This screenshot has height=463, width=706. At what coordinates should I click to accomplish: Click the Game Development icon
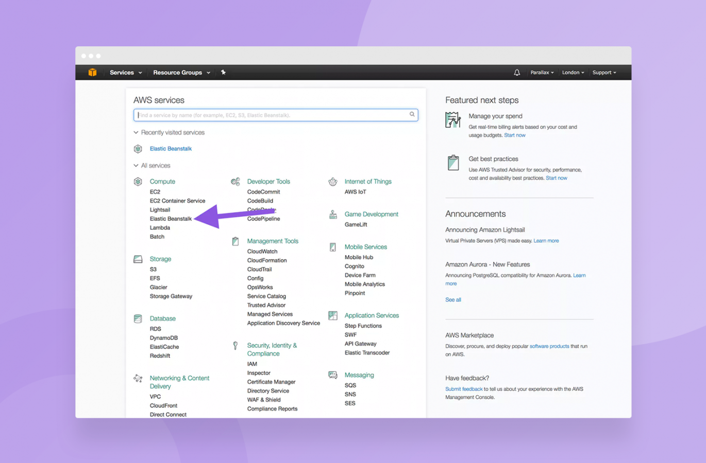click(x=333, y=215)
